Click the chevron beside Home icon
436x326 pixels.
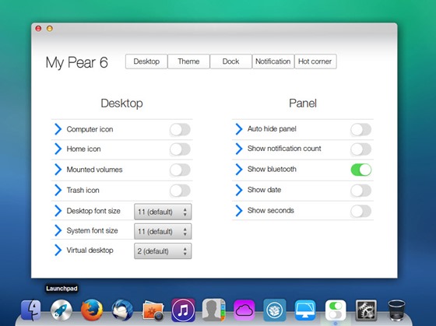[58, 149]
